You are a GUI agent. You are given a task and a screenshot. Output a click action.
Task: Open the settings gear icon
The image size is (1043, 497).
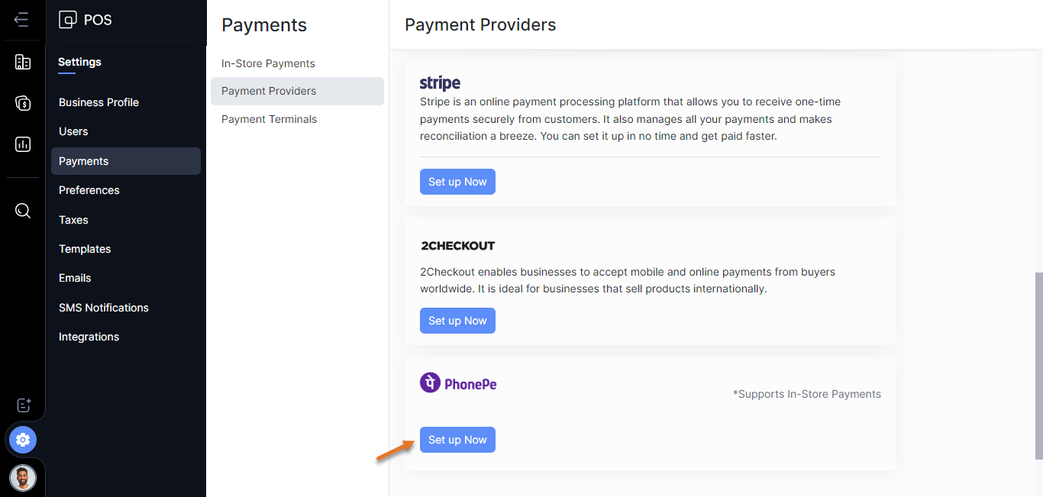click(23, 440)
